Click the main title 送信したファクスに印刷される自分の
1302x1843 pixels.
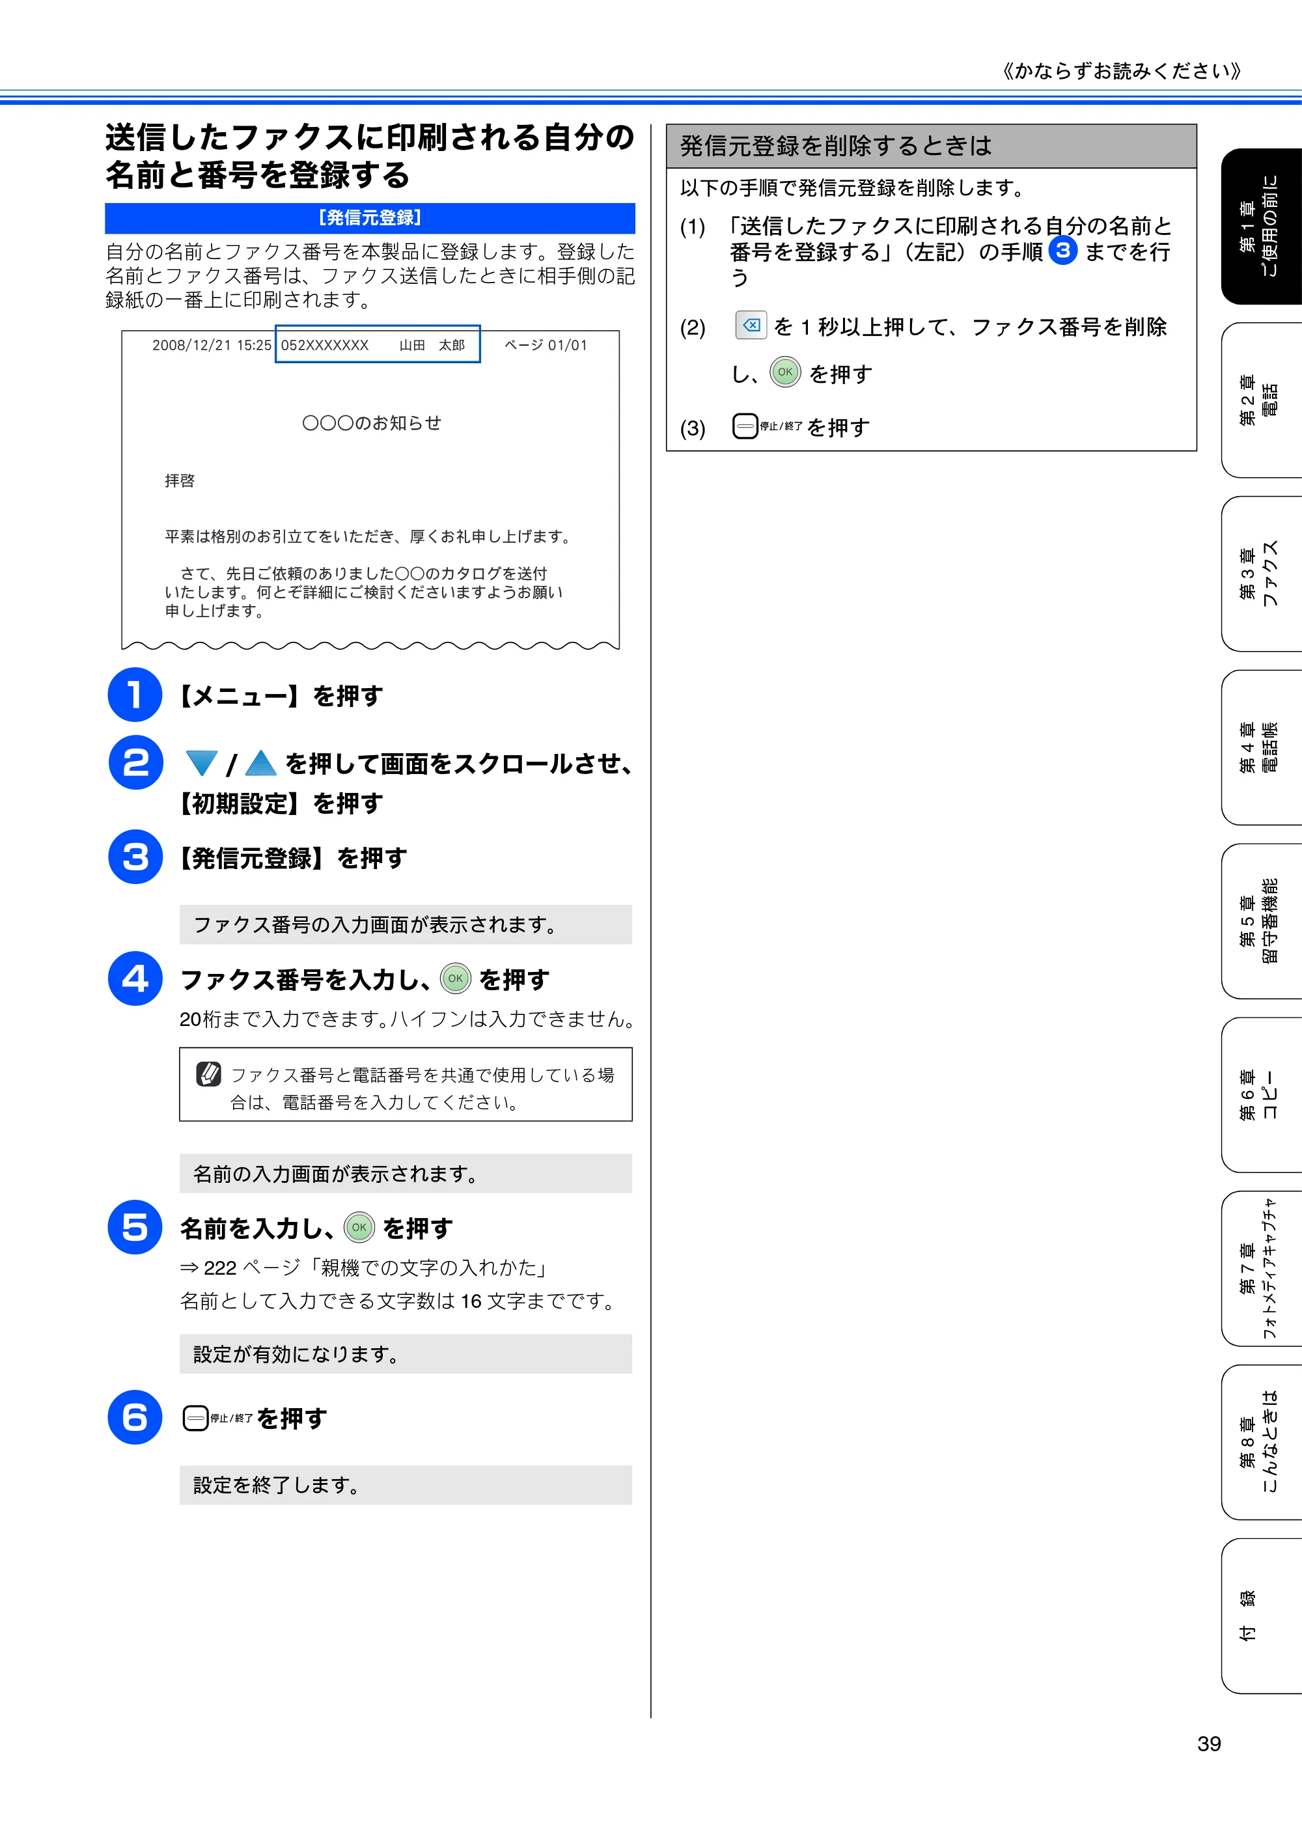click(x=370, y=137)
